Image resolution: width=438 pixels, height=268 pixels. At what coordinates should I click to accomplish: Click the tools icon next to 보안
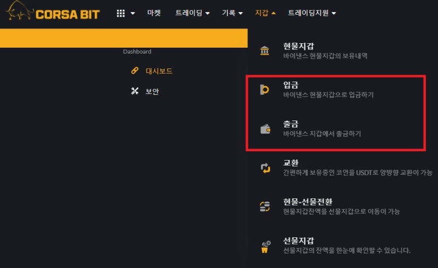coord(135,91)
